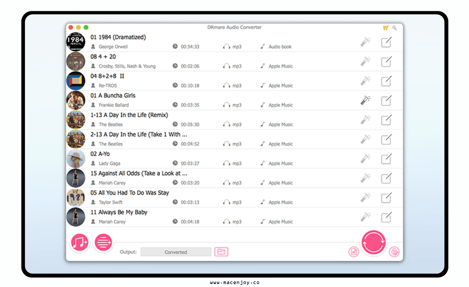The image size is (469, 287).
Task: Click duration 00:54:33
Action: click(x=190, y=47)
